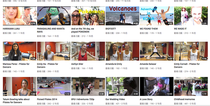
Task: Open Tatum Dowling Pilates video thumbnail
Action: tap(19, 86)
